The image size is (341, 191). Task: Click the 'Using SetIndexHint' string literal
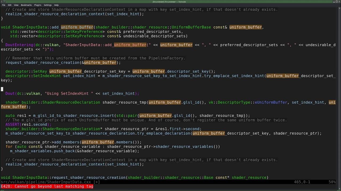[x=69, y=93]
